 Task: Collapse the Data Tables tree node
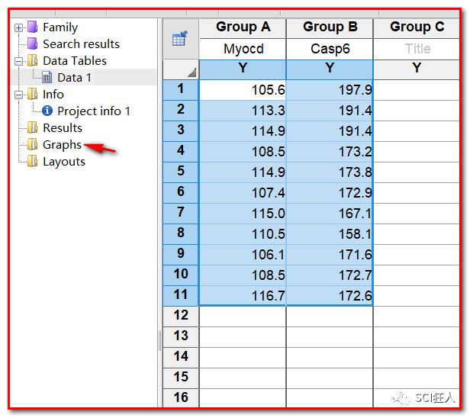coord(18,61)
